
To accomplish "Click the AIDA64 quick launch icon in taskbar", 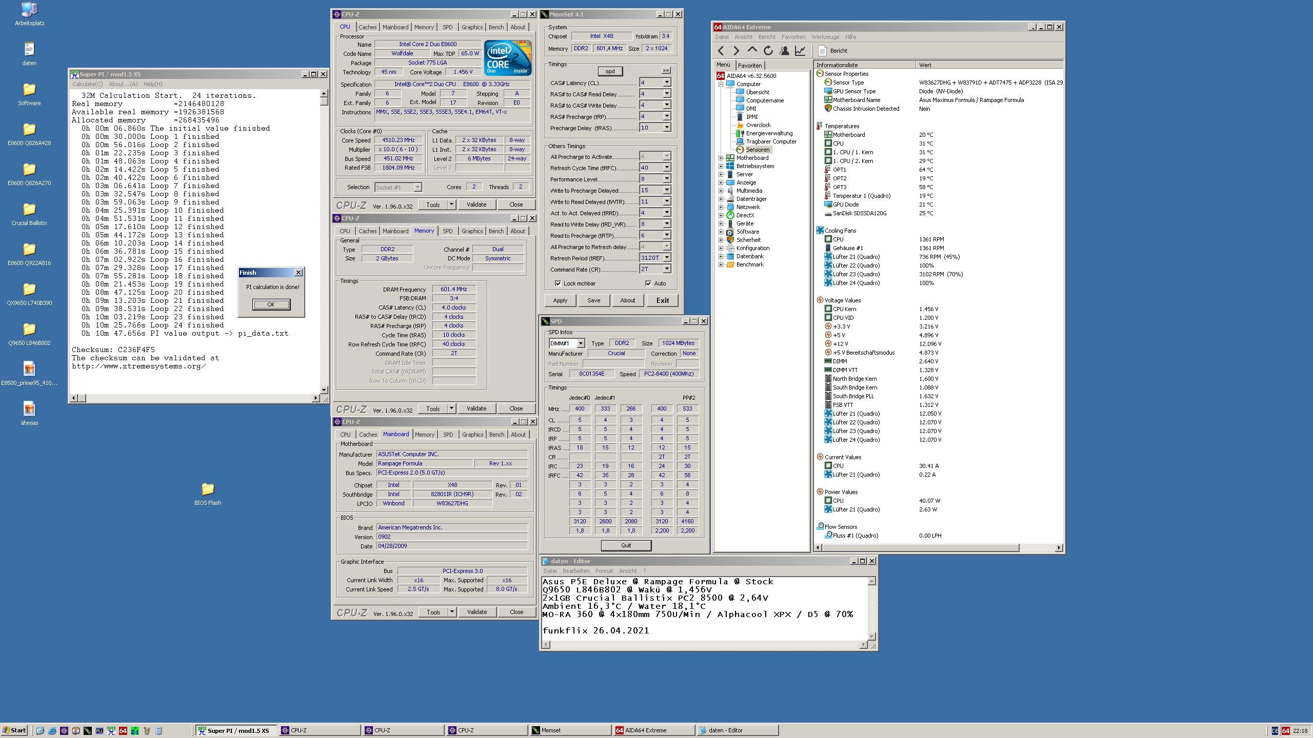I will point(123,731).
